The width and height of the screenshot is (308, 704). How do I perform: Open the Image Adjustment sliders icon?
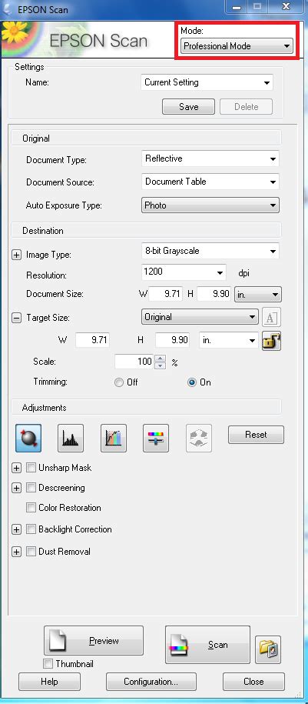(x=156, y=437)
